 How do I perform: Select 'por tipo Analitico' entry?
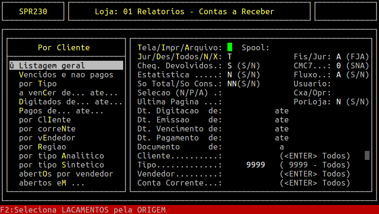coord(61,156)
